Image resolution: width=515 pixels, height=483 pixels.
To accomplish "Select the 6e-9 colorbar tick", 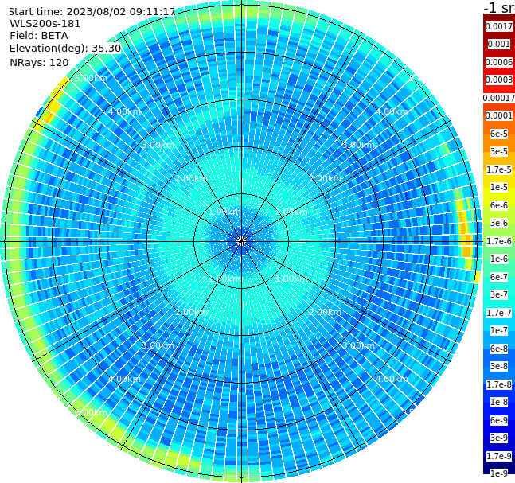I will point(499,420).
